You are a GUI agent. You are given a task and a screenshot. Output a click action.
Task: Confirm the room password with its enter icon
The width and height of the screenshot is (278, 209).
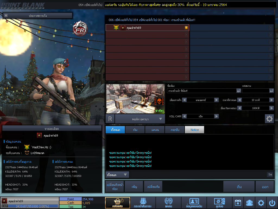coord(271,91)
